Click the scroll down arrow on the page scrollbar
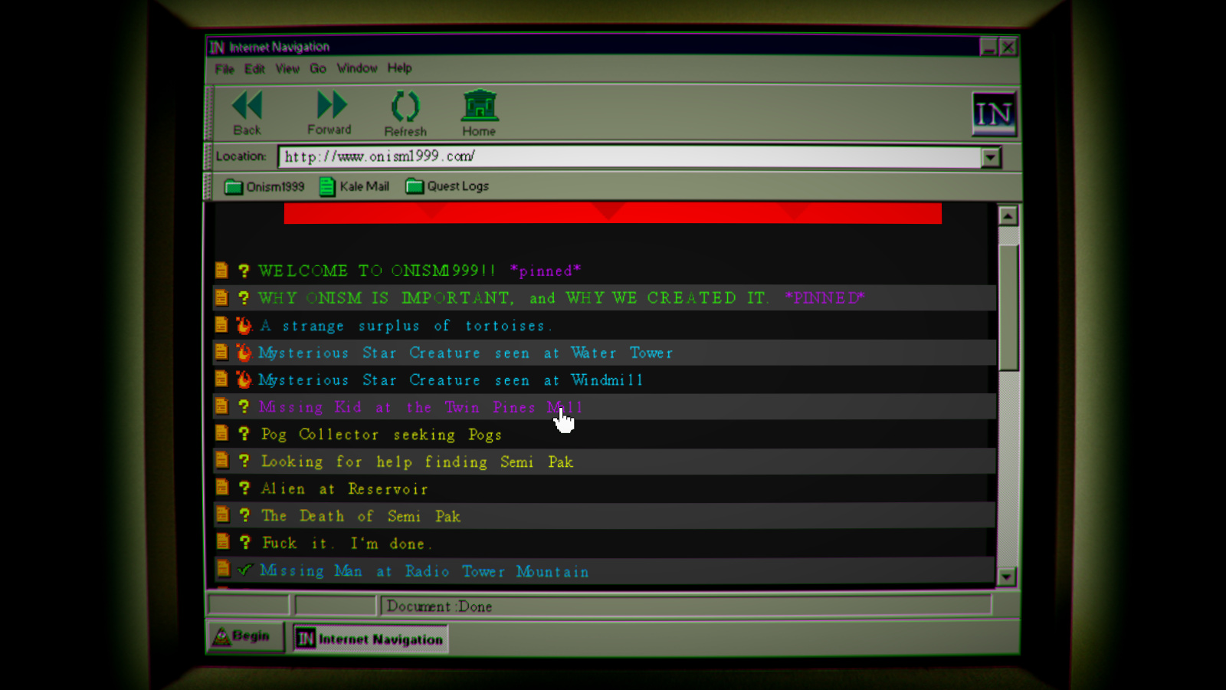Viewport: 1226px width, 690px height. (1007, 577)
